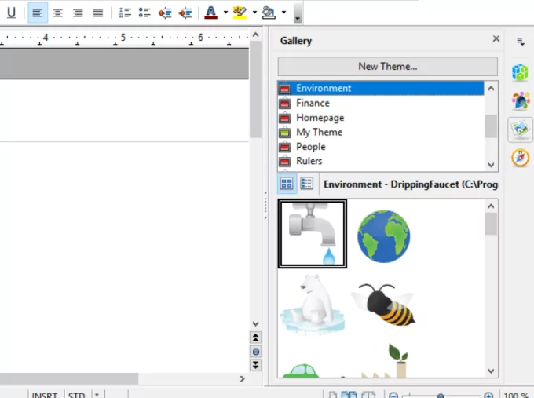
Task: Apply paragraph background color
Action: tap(269, 13)
